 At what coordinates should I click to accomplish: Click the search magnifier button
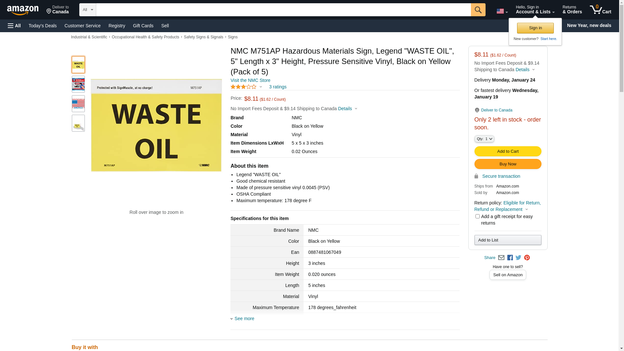coord(478,10)
